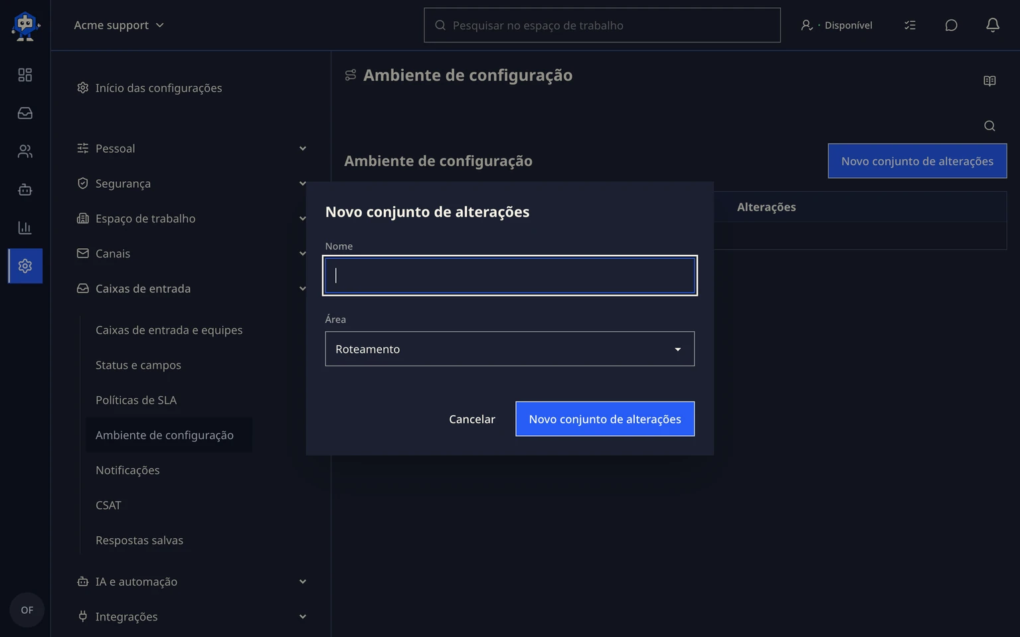The height and width of the screenshot is (637, 1020).
Task: Click the Alterações column header
Action: tap(766, 207)
